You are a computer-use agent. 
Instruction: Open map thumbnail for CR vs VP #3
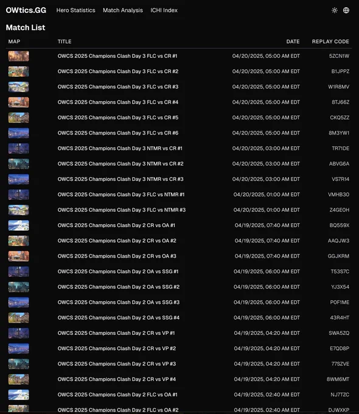pyautogui.click(x=18, y=364)
